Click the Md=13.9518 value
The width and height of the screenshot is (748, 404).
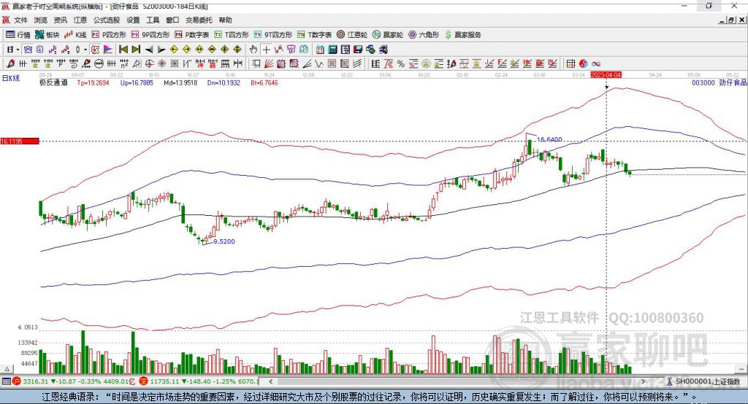click(x=180, y=82)
